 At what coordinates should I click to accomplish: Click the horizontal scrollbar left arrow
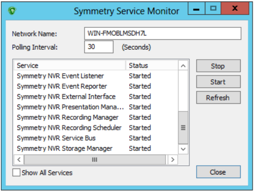pos(19,160)
